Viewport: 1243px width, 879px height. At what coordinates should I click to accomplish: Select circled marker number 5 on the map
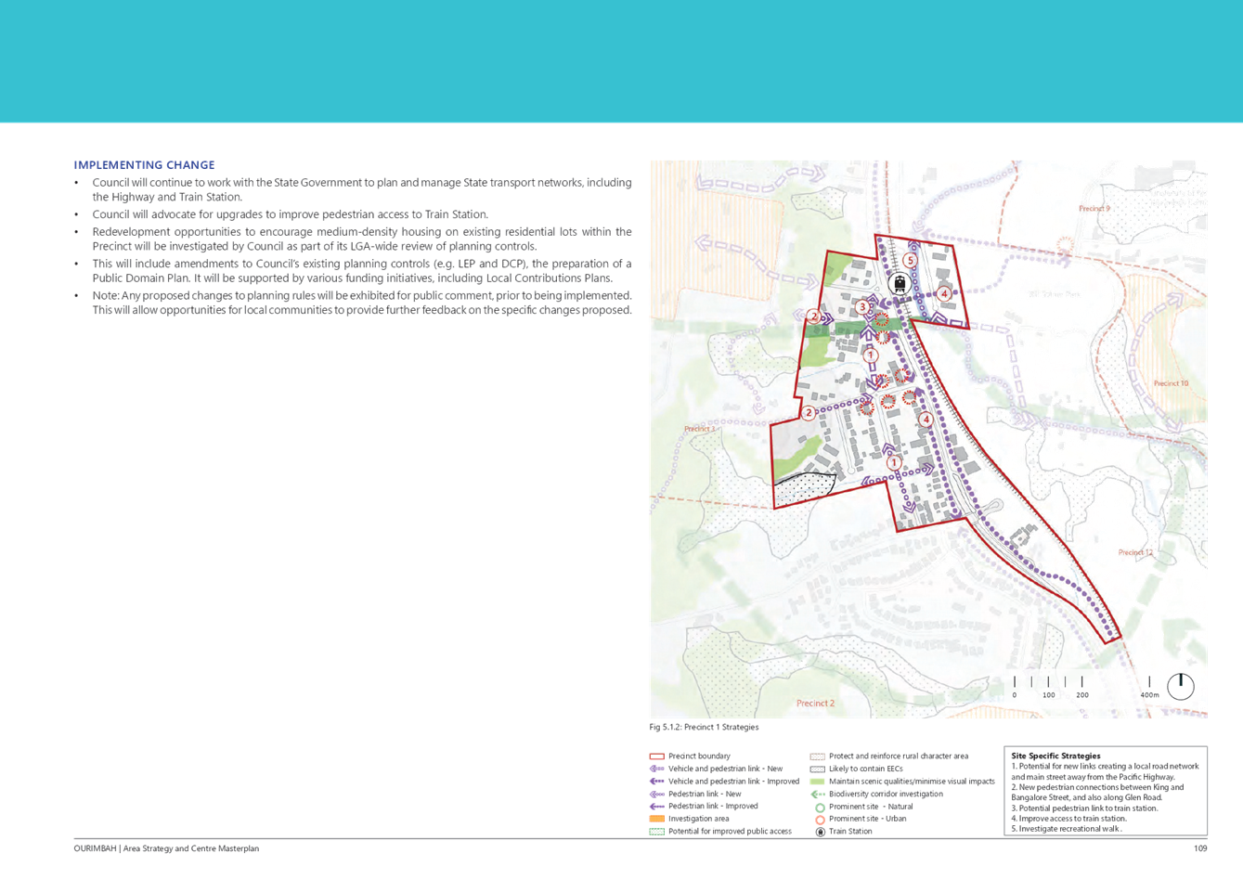pyautogui.click(x=910, y=261)
